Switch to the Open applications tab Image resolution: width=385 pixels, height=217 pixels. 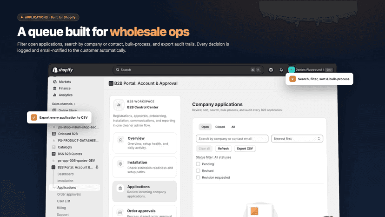coord(205,127)
